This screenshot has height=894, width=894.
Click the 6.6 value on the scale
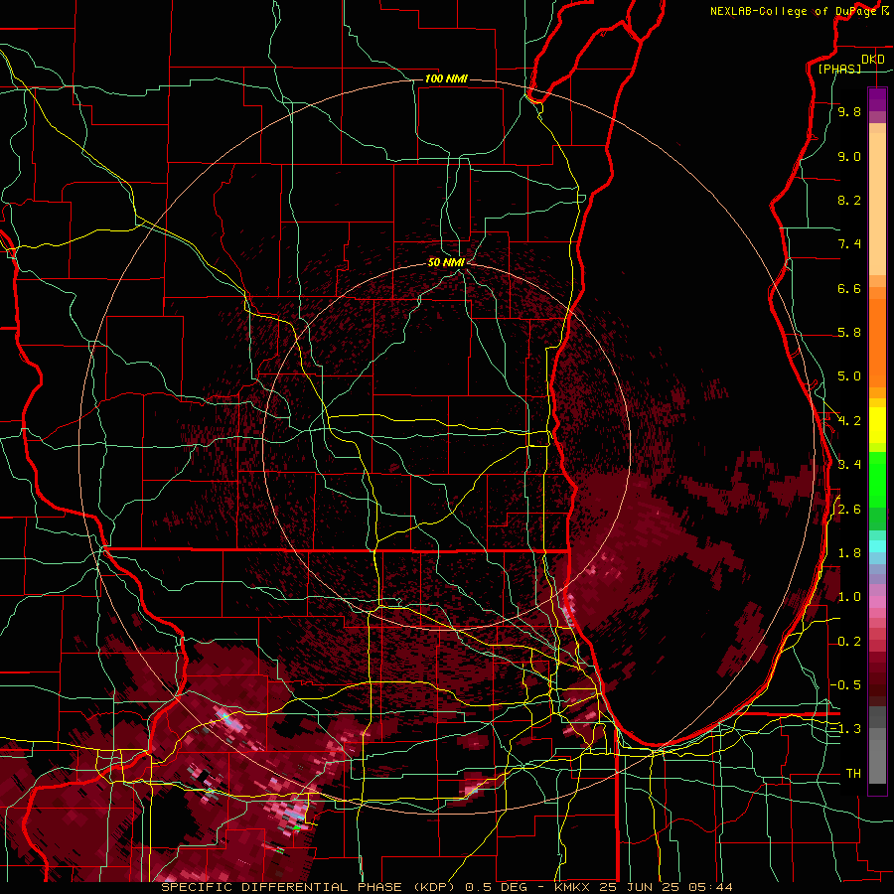[849, 288]
